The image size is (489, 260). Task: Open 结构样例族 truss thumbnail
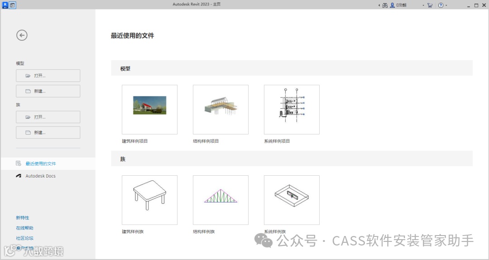[221, 200]
